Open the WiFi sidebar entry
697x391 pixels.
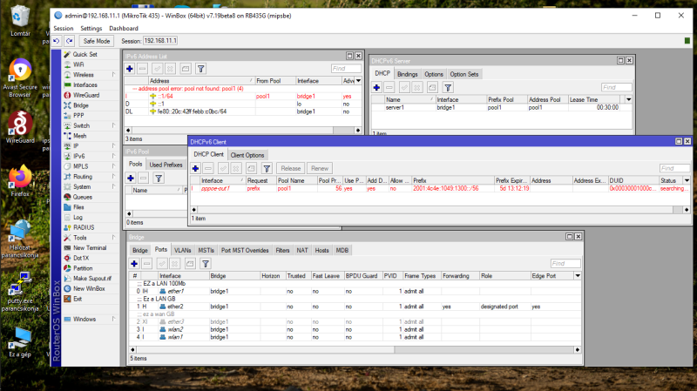point(78,64)
